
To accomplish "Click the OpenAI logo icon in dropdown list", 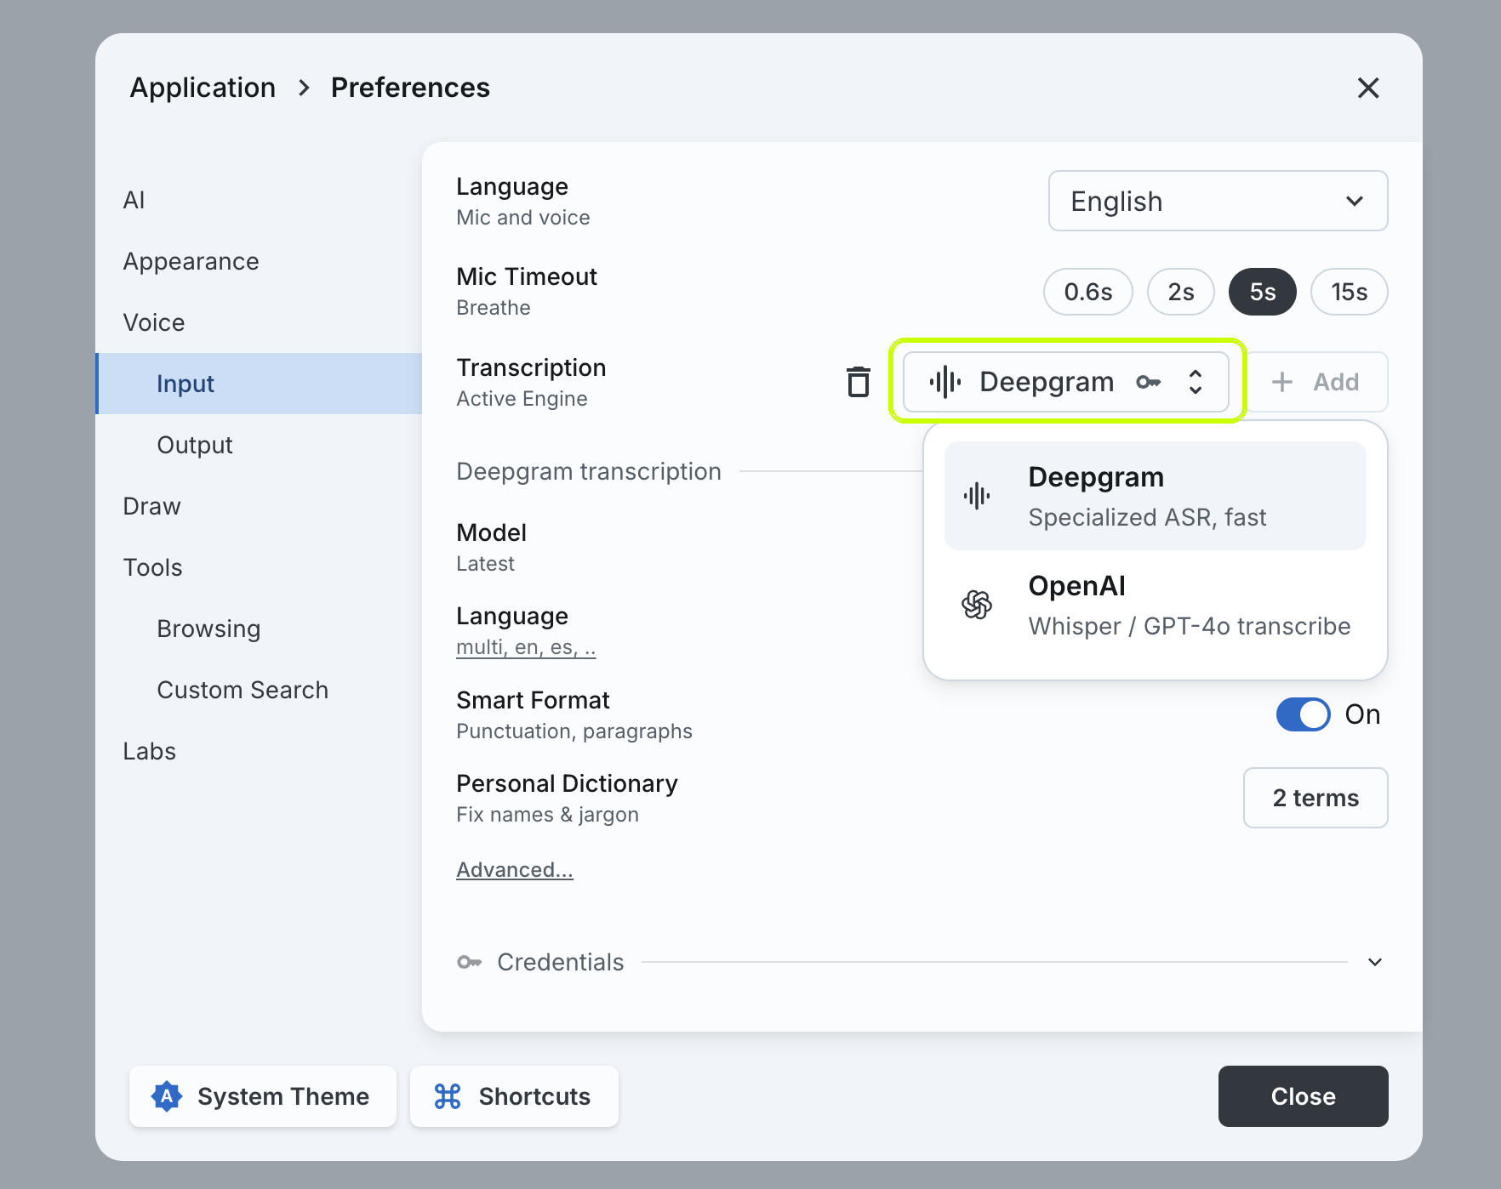I will click(977, 605).
